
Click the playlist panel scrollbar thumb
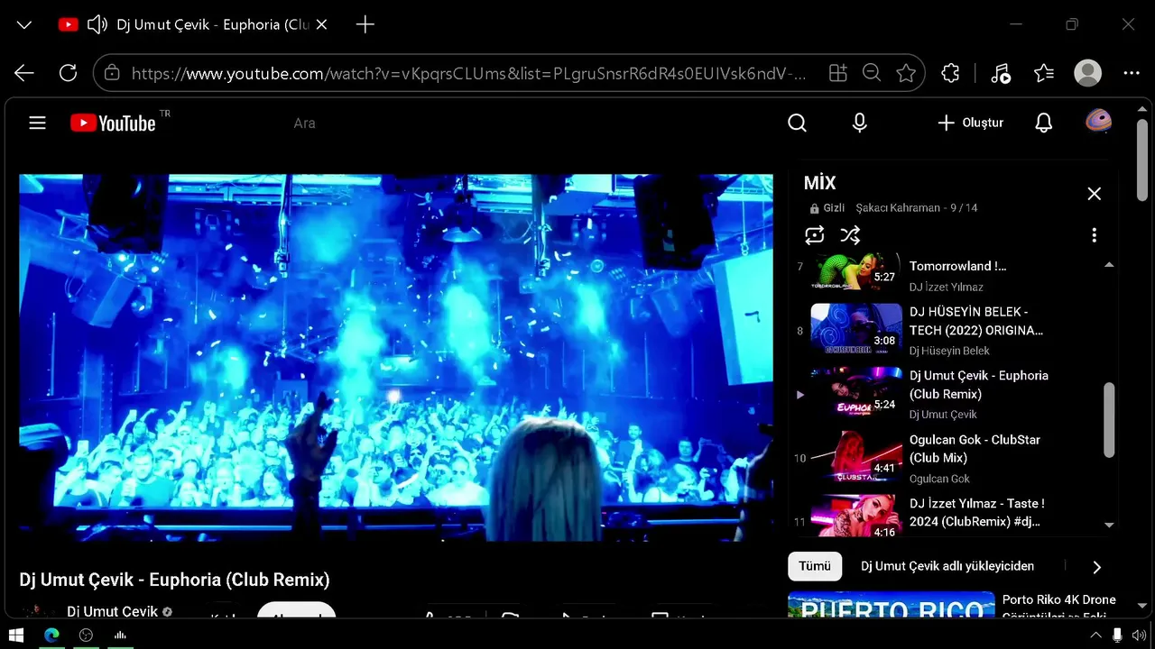pos(1109,420)
